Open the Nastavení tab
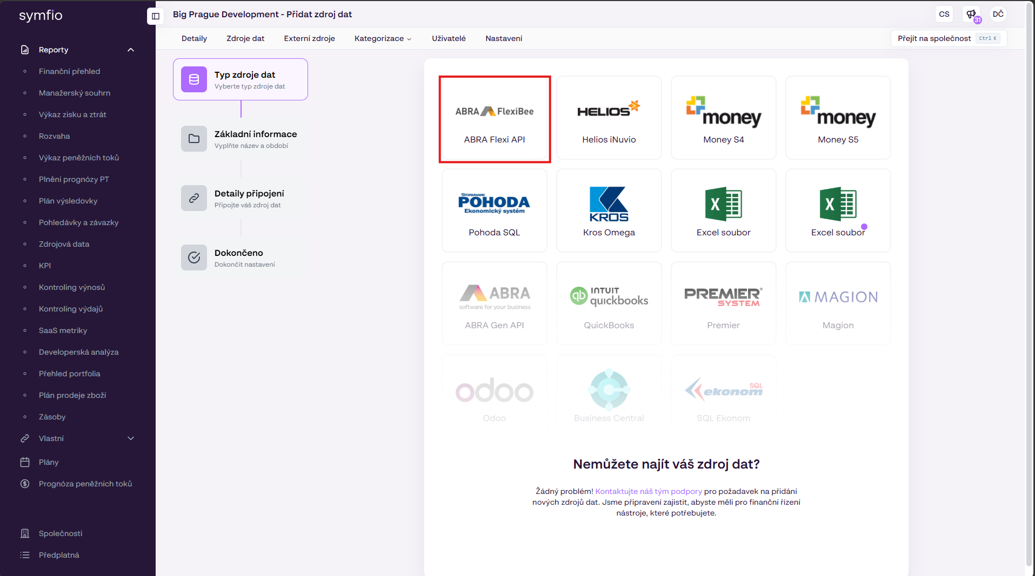Screen dimensions: 1035x576 (x=504, y=38)
